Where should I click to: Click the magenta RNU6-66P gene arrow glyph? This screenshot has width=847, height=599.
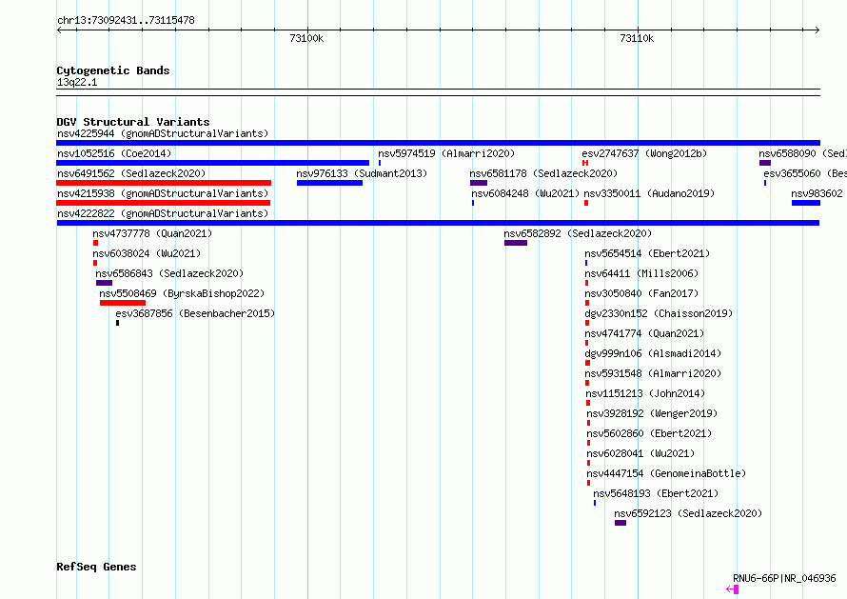click(733, 589)
